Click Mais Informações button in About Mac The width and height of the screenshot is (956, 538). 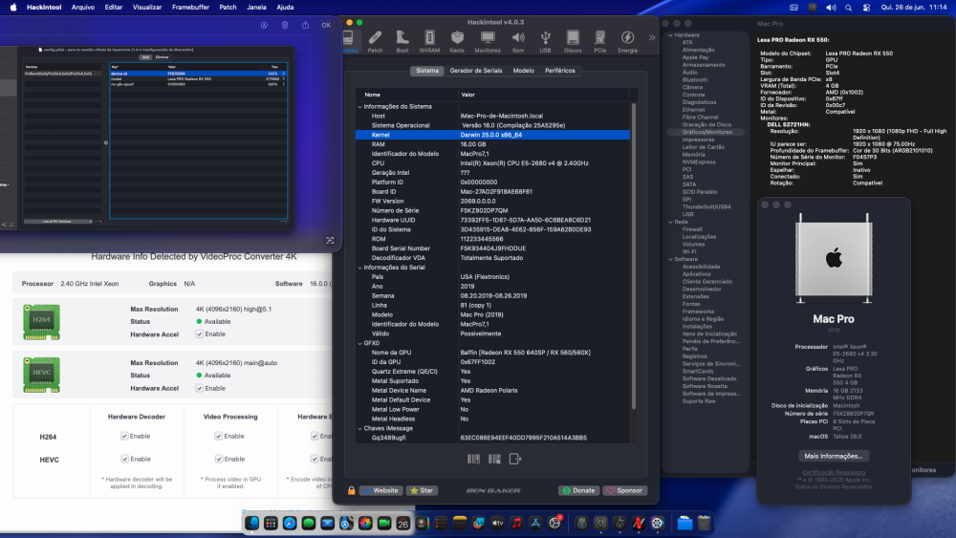click(x=833, y=456)
